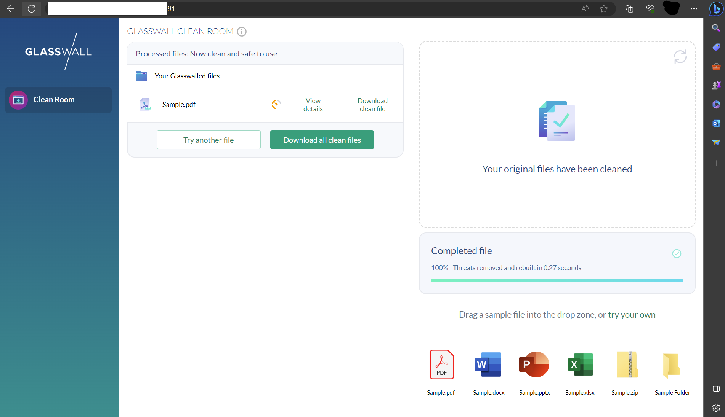725x417 pixels.
Task: Open Bing Copilot from the top right corner
Action: pyautogui.click(x=716, y=9)
